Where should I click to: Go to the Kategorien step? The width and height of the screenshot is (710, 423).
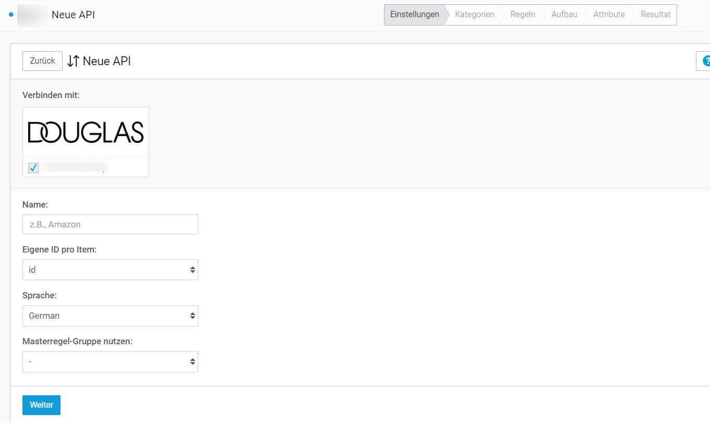coord(475,15)
